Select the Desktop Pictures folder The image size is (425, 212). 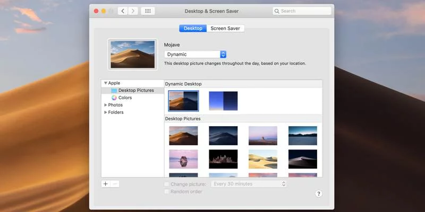coord(135,90)
